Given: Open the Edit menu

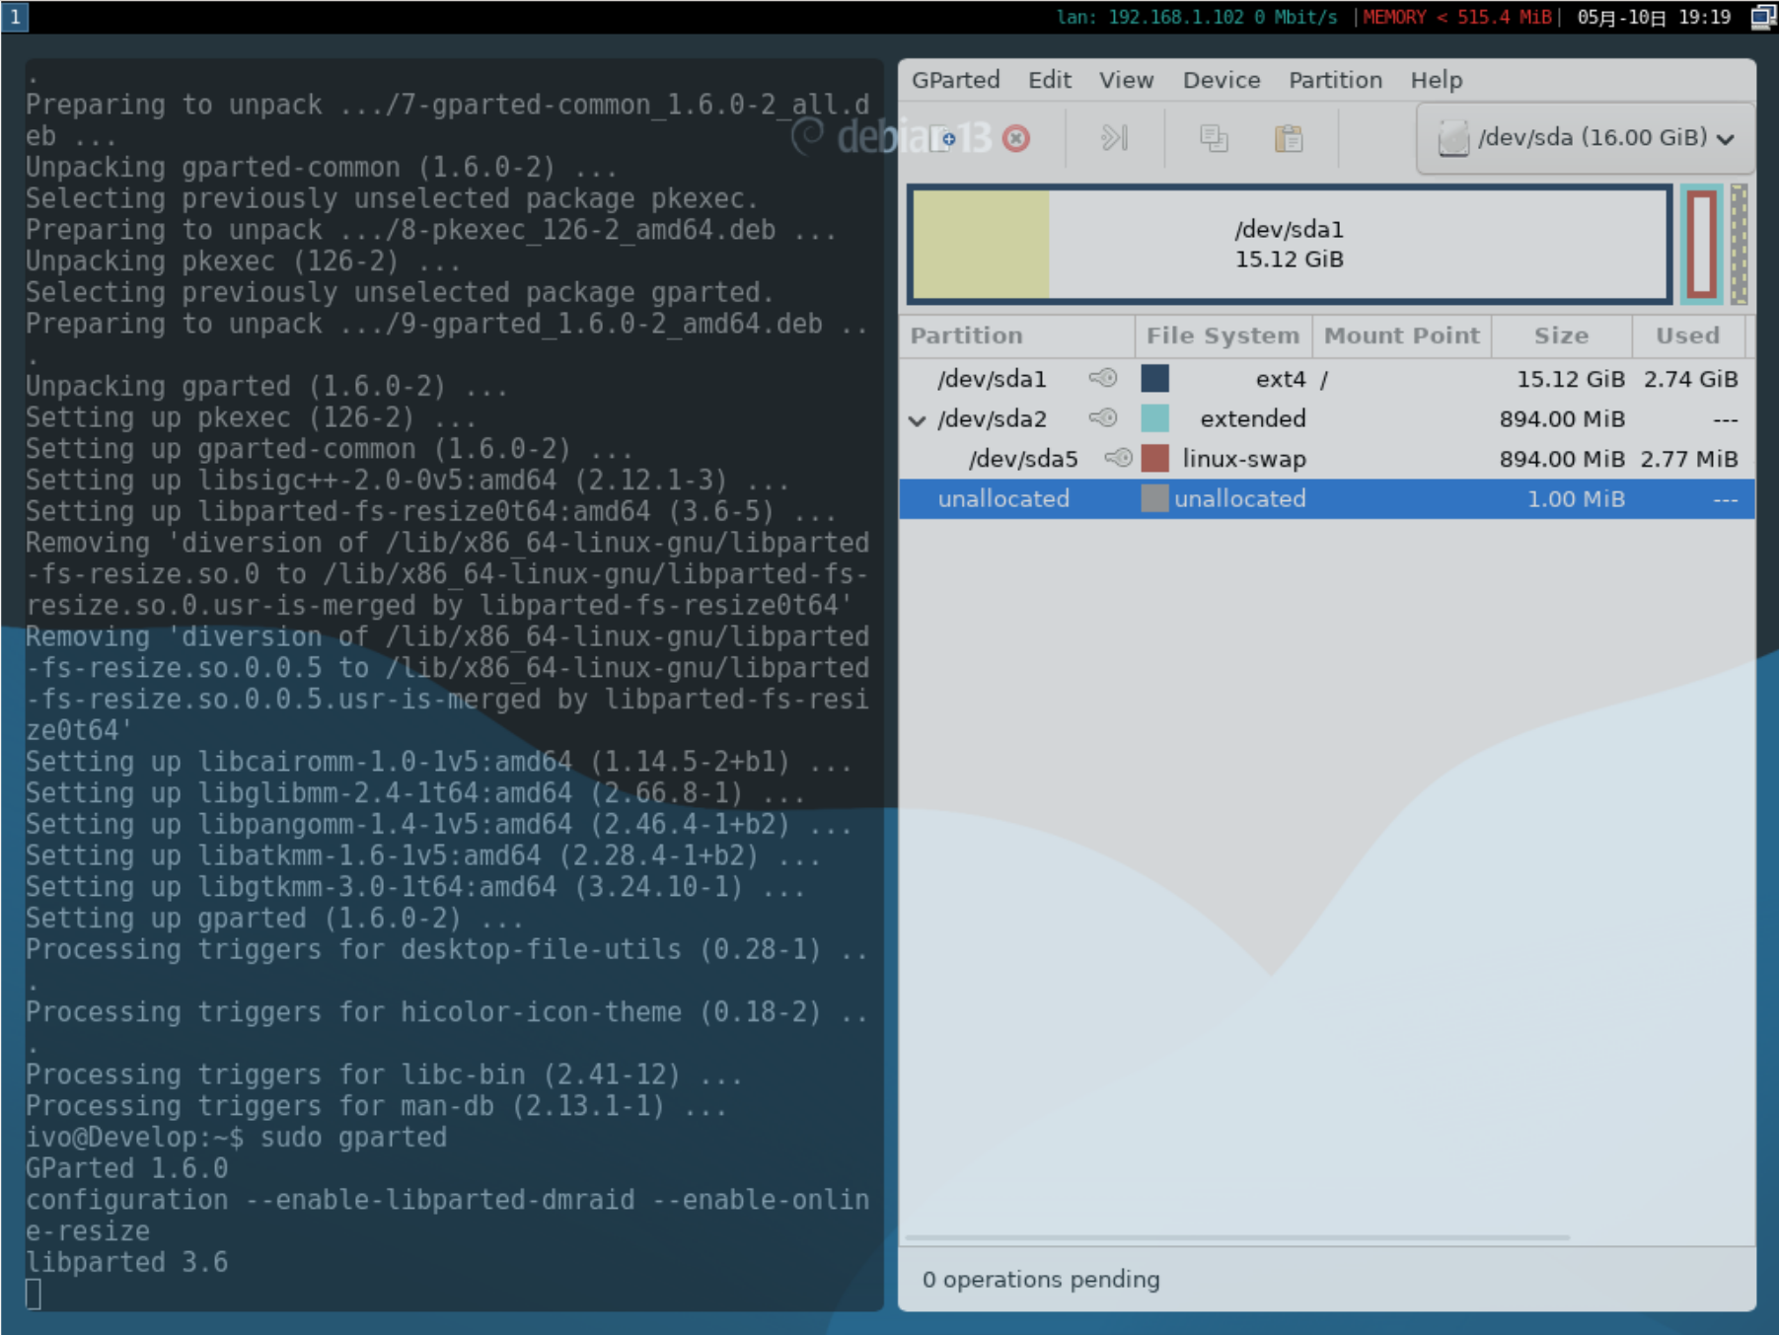Looking at the screenshot, I should (x=1049, y=80).
